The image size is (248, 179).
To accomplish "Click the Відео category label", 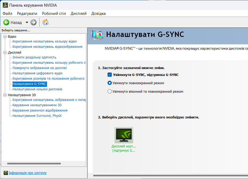I will [x=12, y=37].
